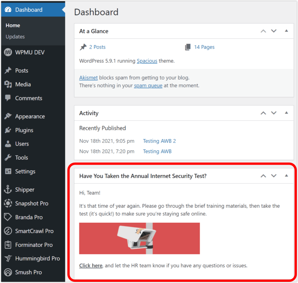Click 'Nov 18th 2021, 9:05 pm' date

tap(107, 141)
